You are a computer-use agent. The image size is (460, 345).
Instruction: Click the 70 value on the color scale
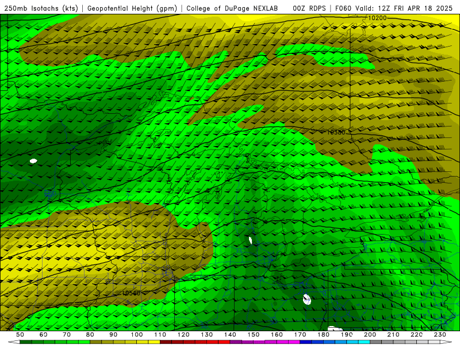point(67,335)
